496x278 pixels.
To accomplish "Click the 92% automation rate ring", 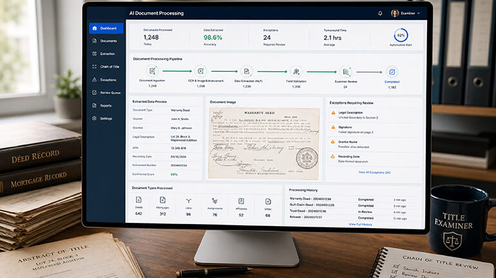I will tap(401, 35).
